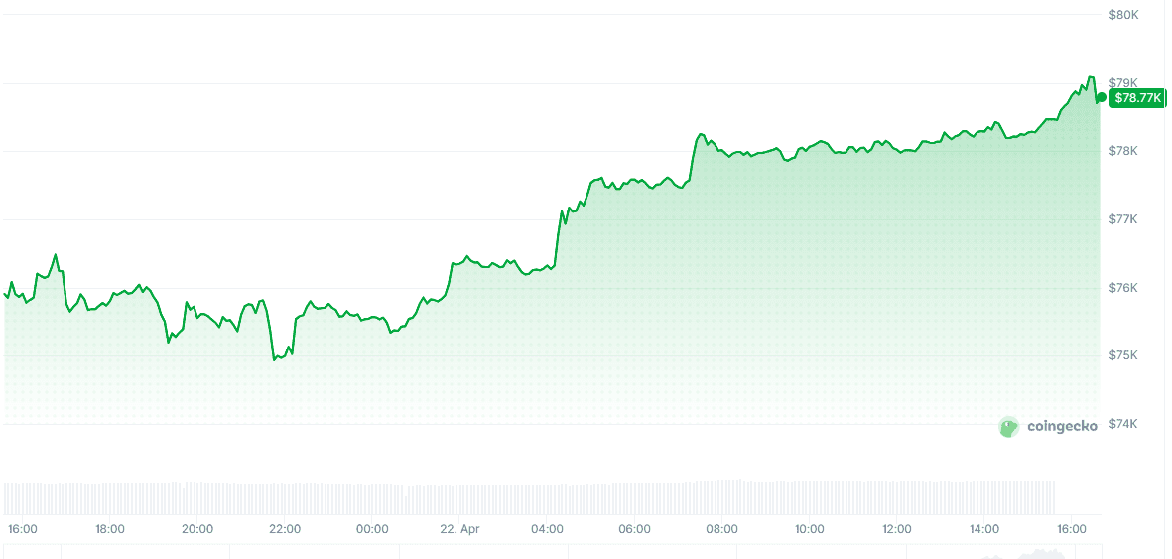Click the 22. Apr date label
The width and height of the screenshot is (1172, 559).
[x=459, y=529]
